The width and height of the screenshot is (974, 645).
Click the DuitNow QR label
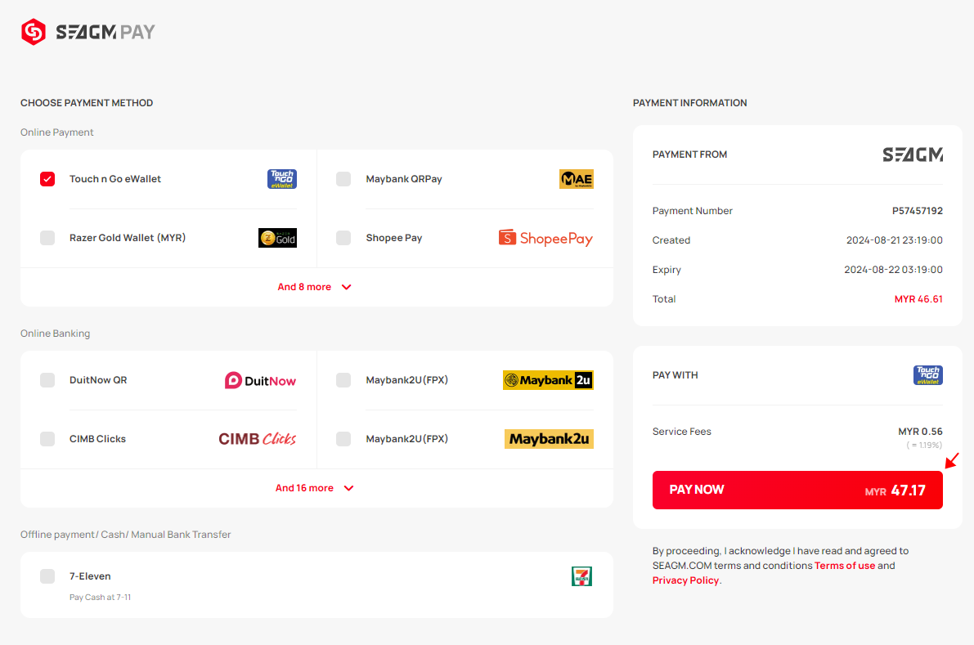point(98,380)
